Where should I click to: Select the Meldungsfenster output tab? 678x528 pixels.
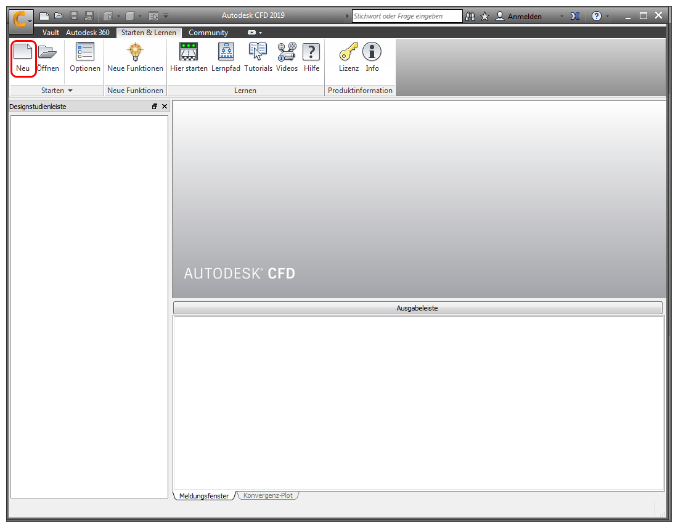click(204, 495)
